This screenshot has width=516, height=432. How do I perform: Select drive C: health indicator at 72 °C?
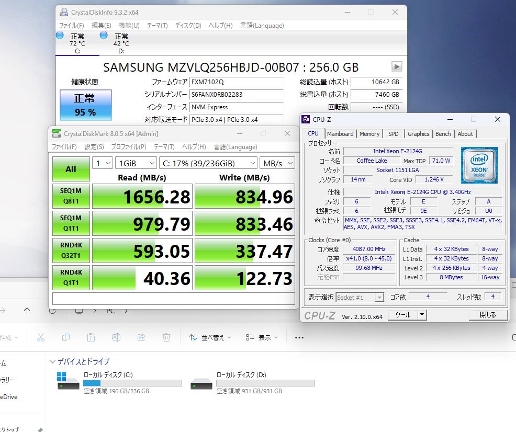tap(77, 43)
